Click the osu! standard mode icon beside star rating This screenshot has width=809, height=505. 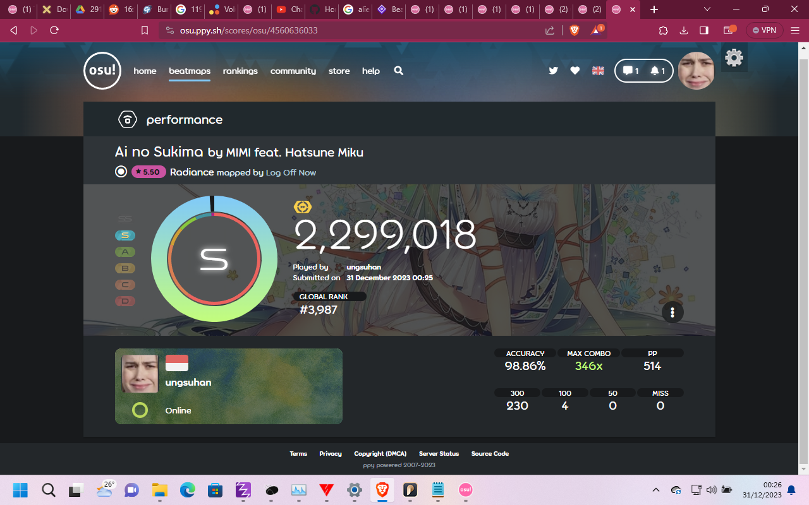click(x=121, y=172)
